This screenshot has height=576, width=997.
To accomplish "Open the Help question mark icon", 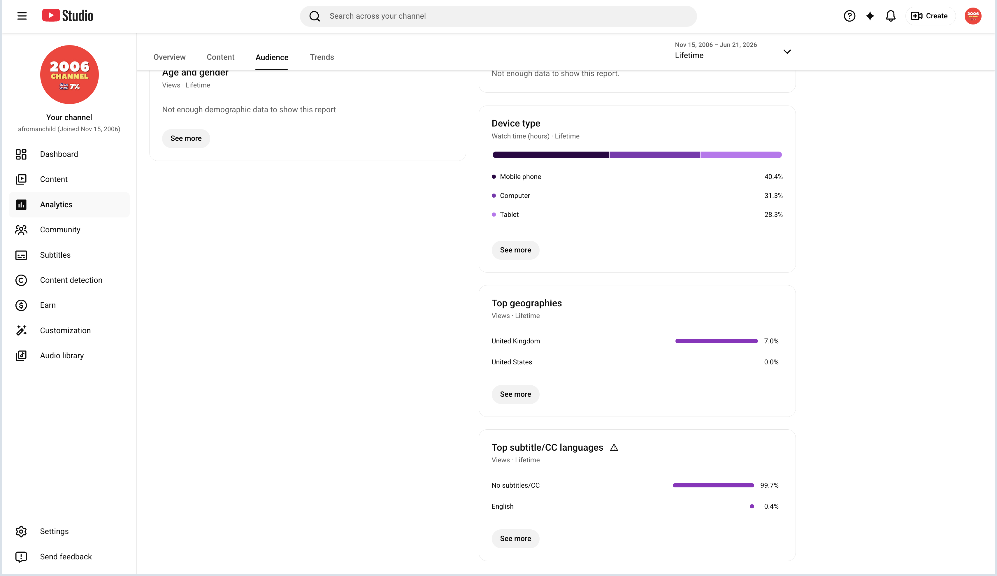I will [x=849, y=16].
